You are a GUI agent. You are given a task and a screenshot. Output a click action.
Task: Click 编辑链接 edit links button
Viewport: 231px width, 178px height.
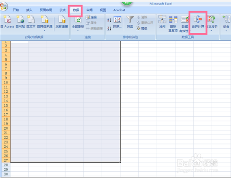tap(94, 29)
